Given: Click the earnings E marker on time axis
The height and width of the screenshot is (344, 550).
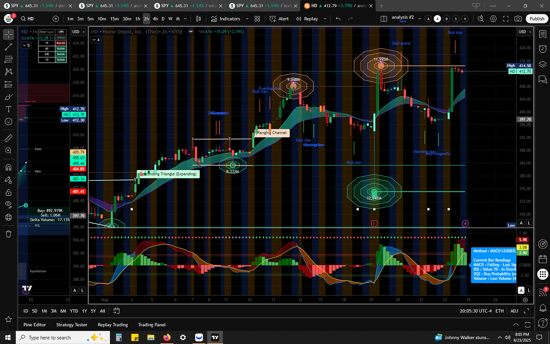Looking at the screenshot, I should click(374, 223).
